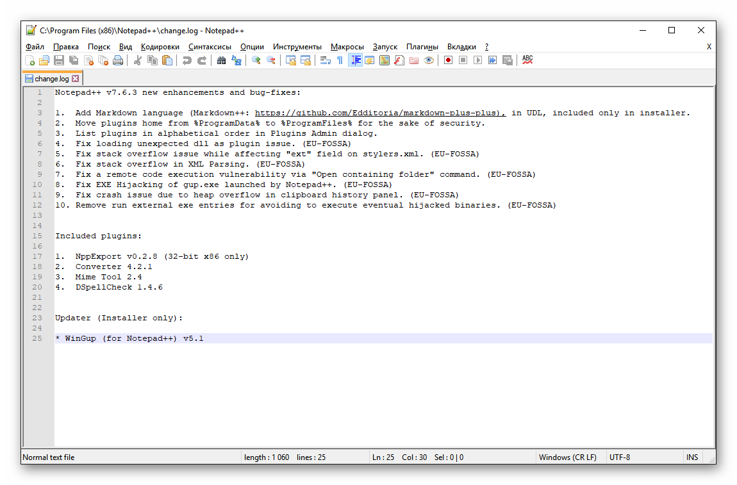Paste from clipboard toolbar icon
The image size is (737, 485).
[167, 60]
